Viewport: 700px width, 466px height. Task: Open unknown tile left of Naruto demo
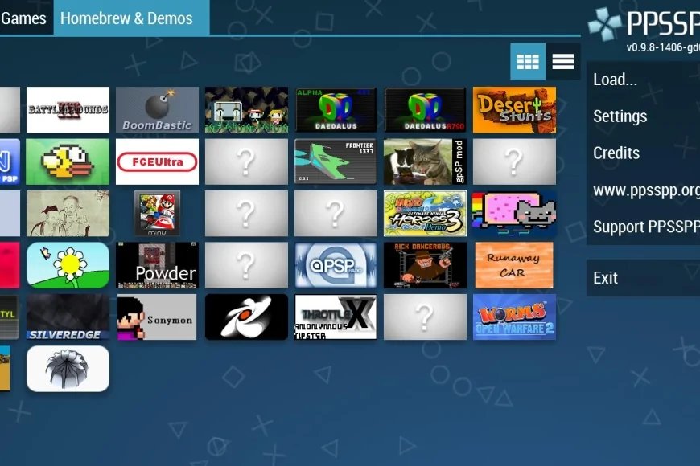coord(336,213)
